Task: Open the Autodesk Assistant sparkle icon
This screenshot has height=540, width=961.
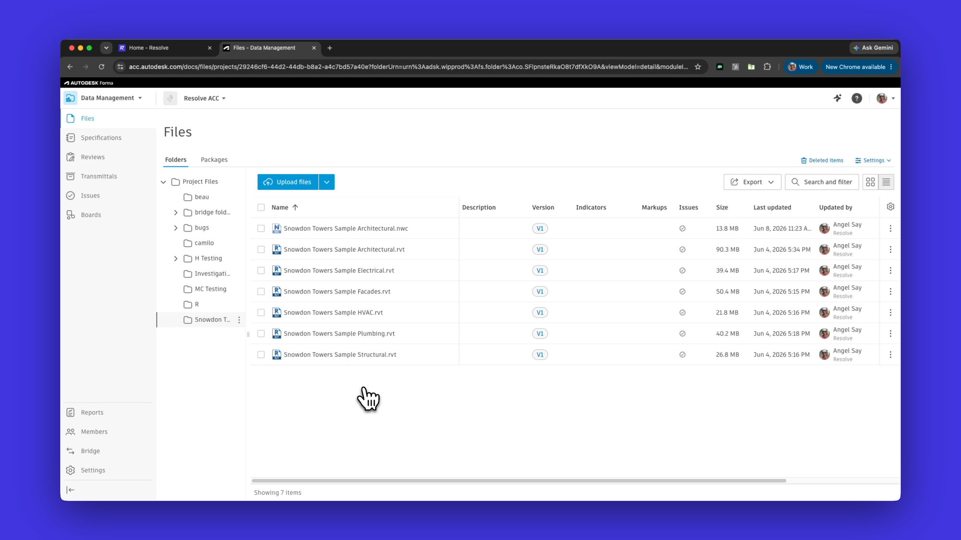Action: pos(838,98)
